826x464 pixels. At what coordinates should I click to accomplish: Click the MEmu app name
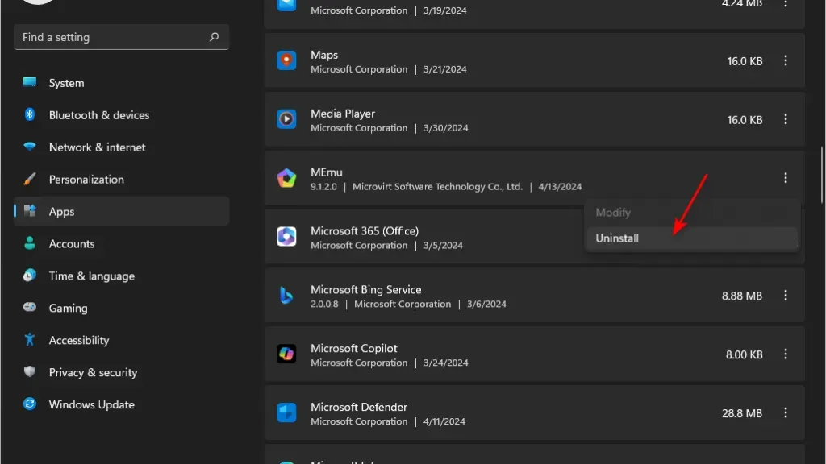pyautogui.click(x=326, y=172)
